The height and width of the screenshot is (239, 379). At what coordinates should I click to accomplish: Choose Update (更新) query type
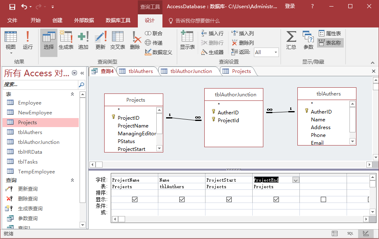pyautogui.click(x=100, y=40)
